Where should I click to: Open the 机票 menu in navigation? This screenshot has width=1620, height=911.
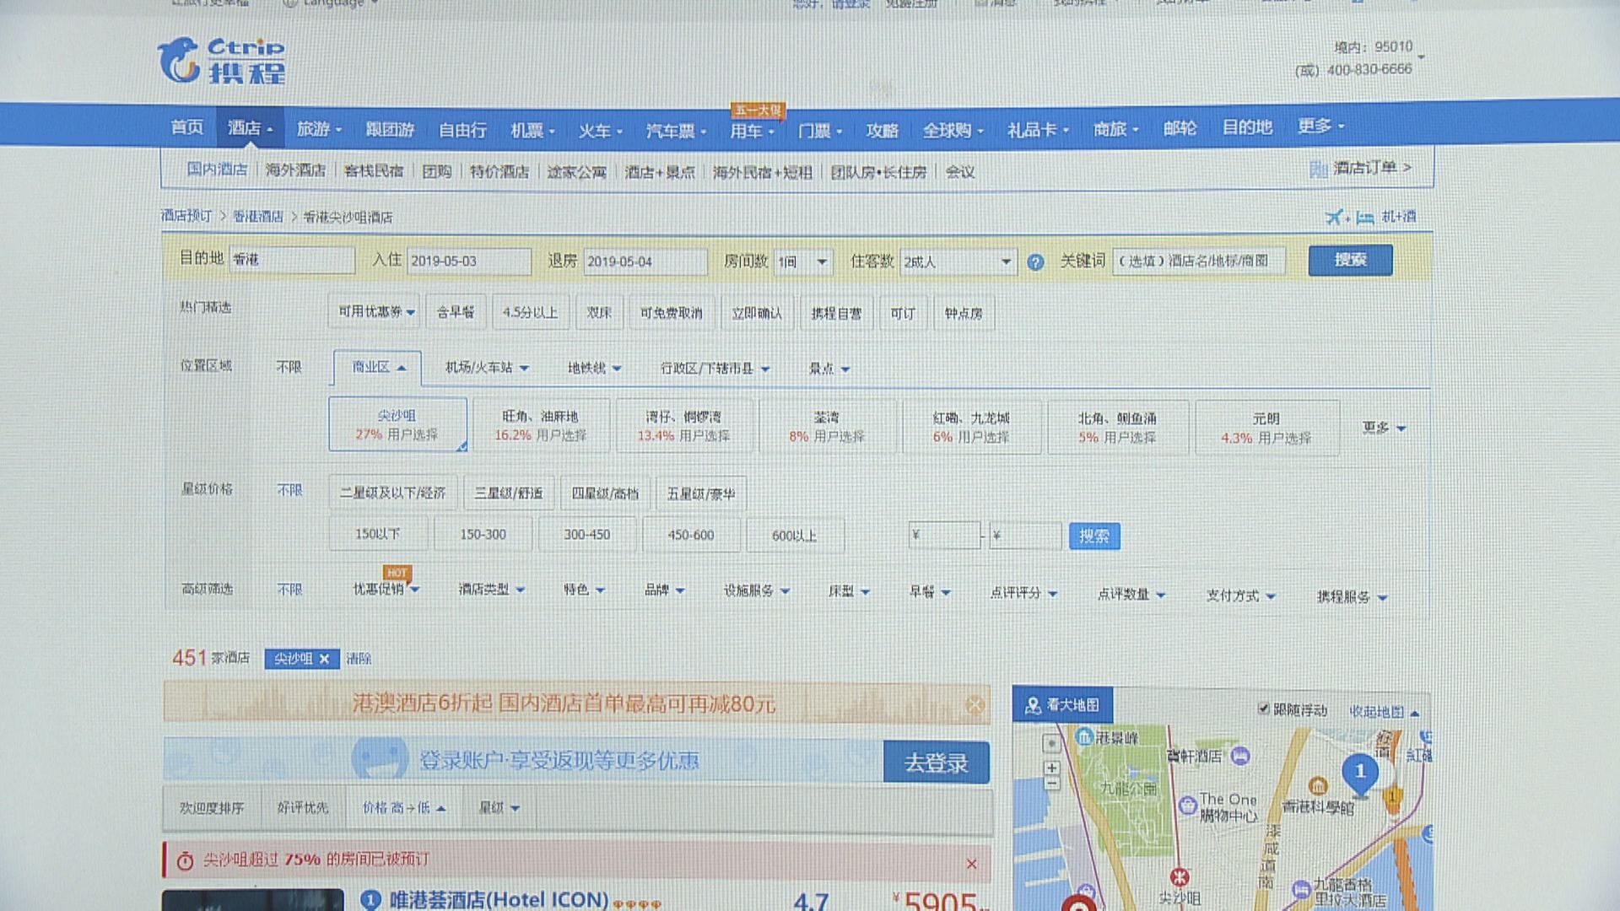coord(527,128)
